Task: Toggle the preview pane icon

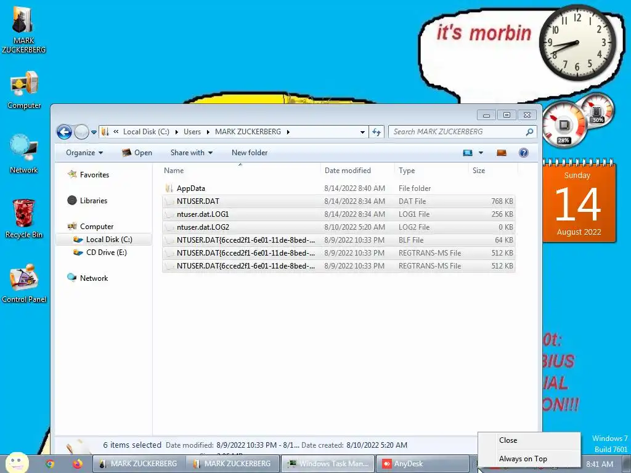Action: [502, 153]
